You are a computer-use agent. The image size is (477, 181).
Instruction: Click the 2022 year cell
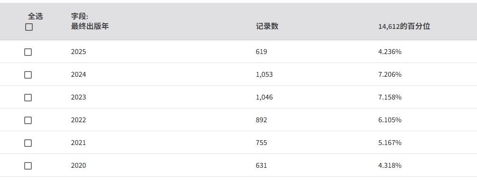point(78,120)
